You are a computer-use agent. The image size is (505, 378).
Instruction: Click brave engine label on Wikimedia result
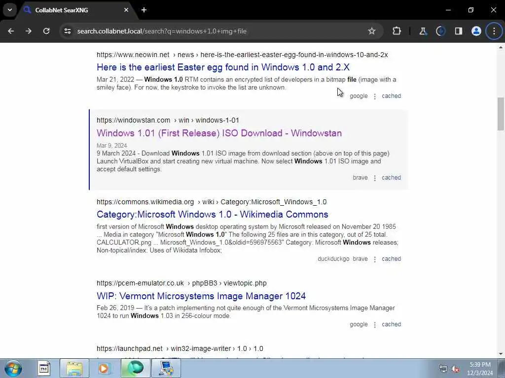point(360,259)
